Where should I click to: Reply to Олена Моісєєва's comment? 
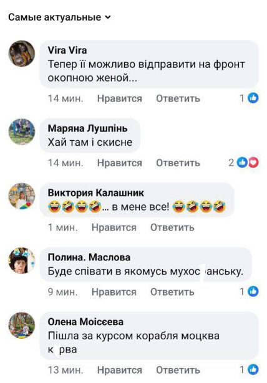pos(178,370)
